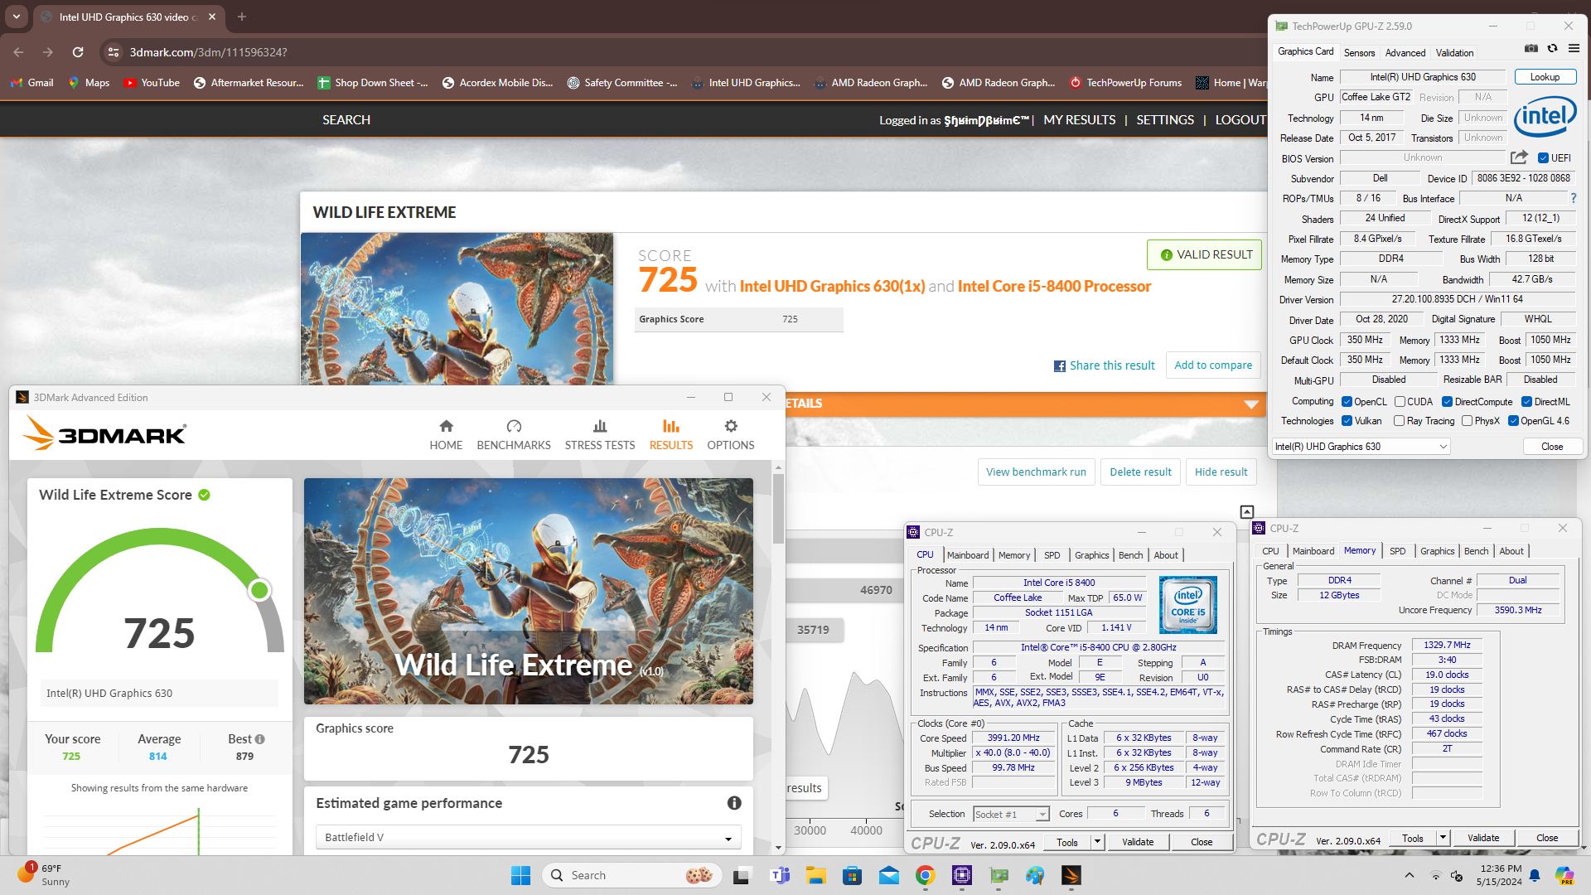Open the Windows Start menu

click(520, 875)
